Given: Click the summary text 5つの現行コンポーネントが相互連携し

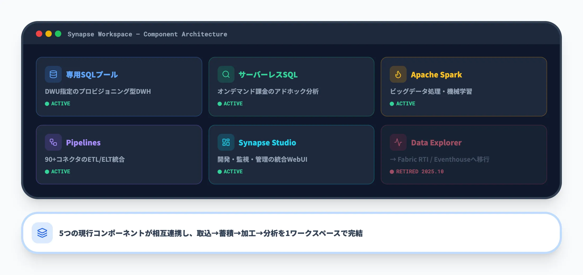Looking at the screenshot, I should [124, 233].
